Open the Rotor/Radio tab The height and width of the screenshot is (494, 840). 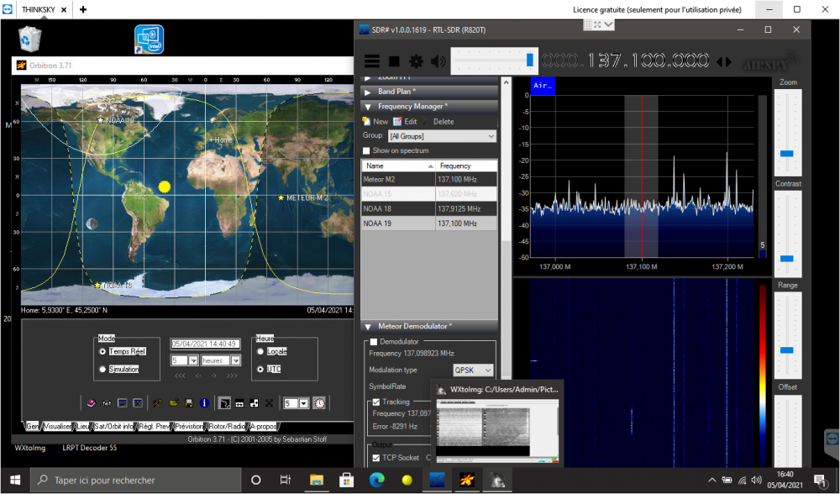(x=227, y=427)
